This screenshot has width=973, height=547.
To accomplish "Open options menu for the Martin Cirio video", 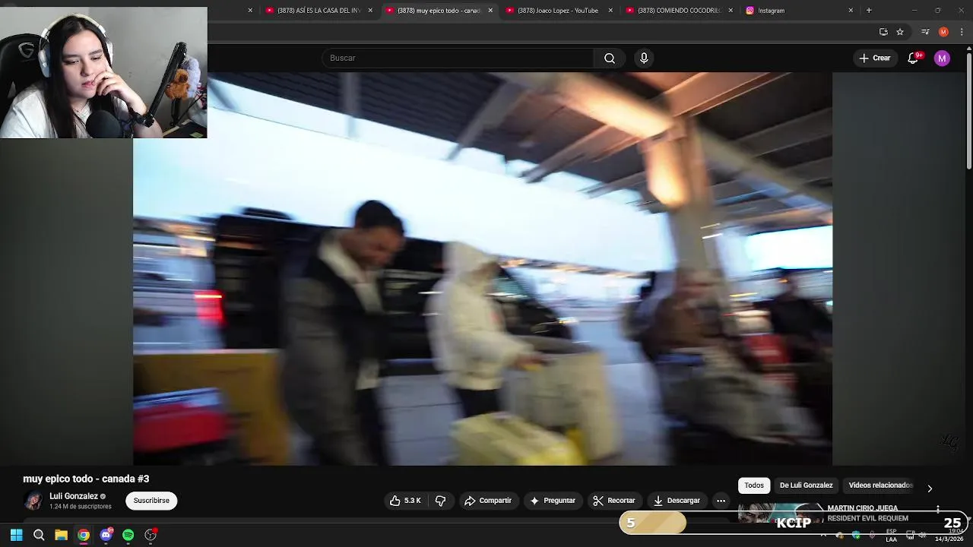I will click(938, 510).
